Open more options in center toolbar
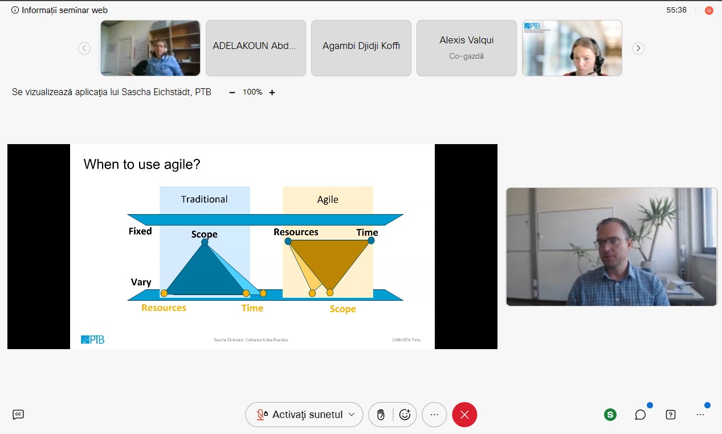The width and height of the screenshot is (722, 434). (434, 415)
